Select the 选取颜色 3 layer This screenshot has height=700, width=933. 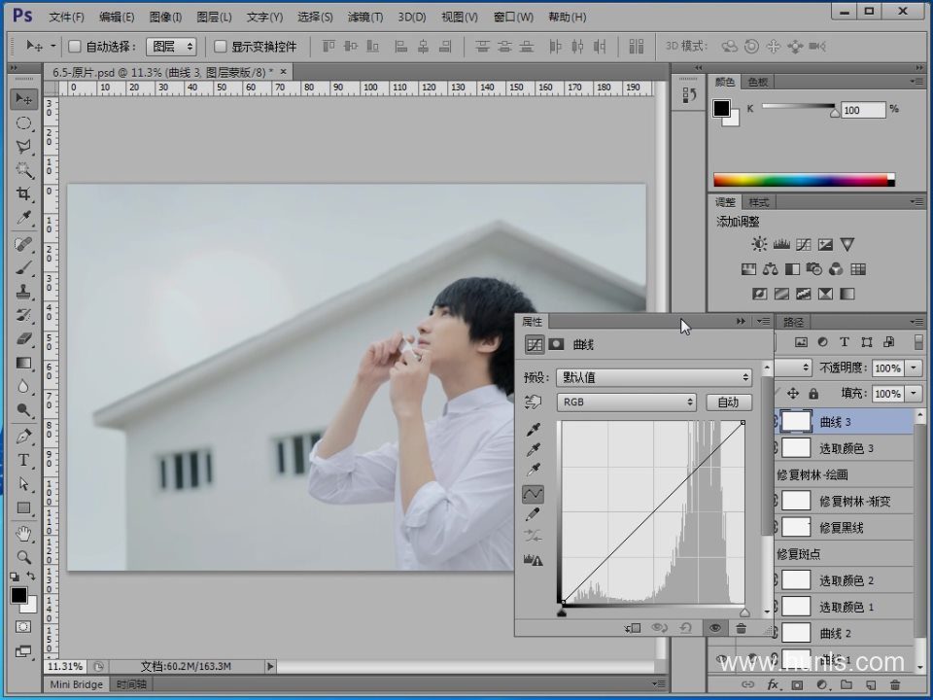click(845, 448)
